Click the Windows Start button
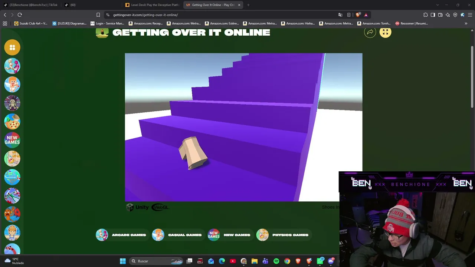 (x=123, y=261)
